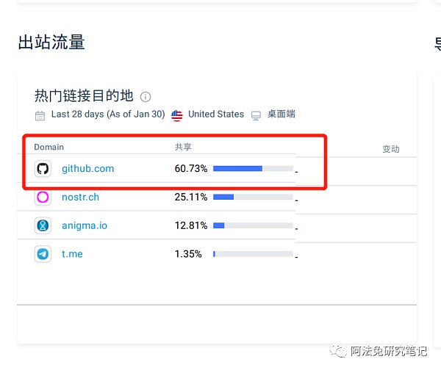The height and width of the screenshot is (370, 441).
Task: Open the github.com domain link
Action: coord(87,169)
